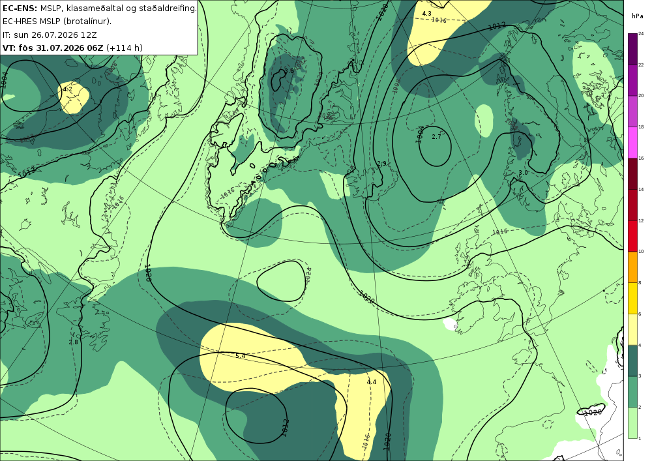This screenshot has width=652, height=461.
Task: Select the bright red 10–12 hPa legend swatch
Action: 632,236
